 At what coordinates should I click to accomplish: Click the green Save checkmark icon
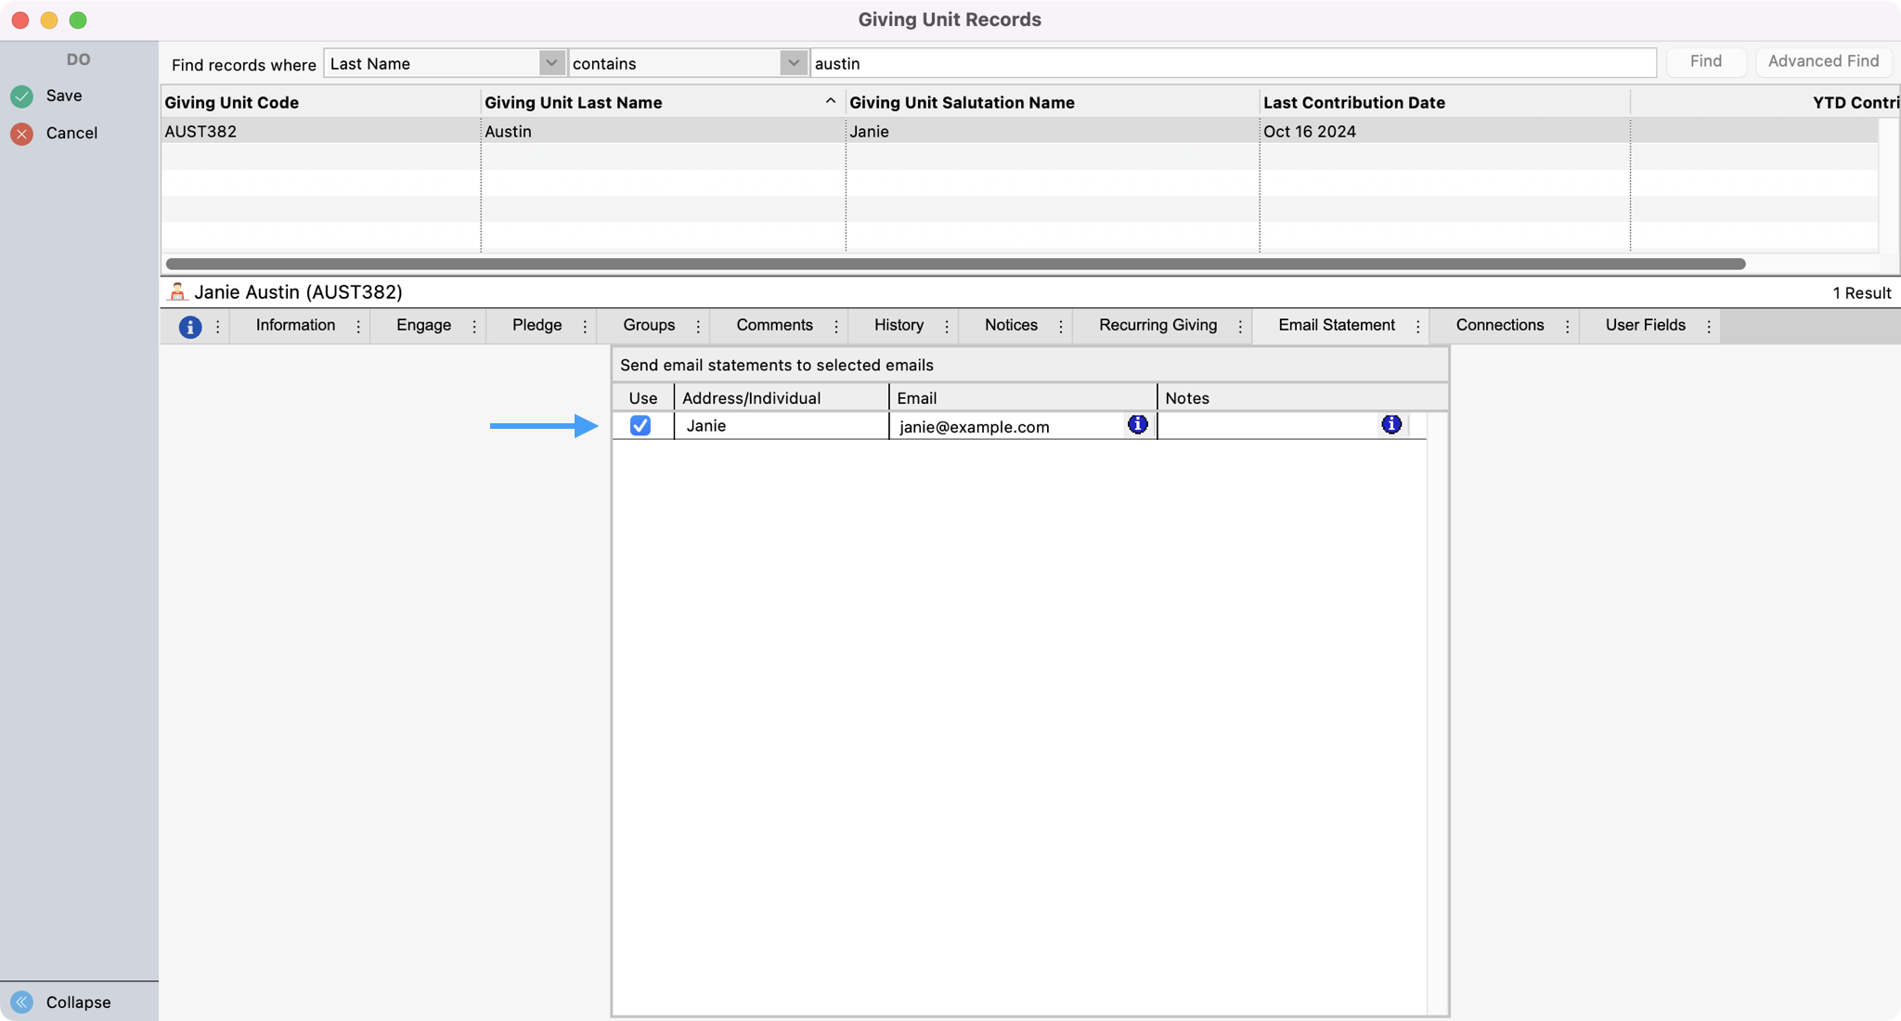22,97
